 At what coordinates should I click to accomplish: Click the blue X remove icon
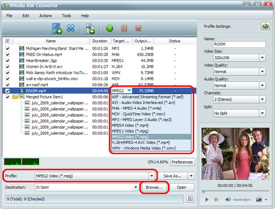coord(70,28)
